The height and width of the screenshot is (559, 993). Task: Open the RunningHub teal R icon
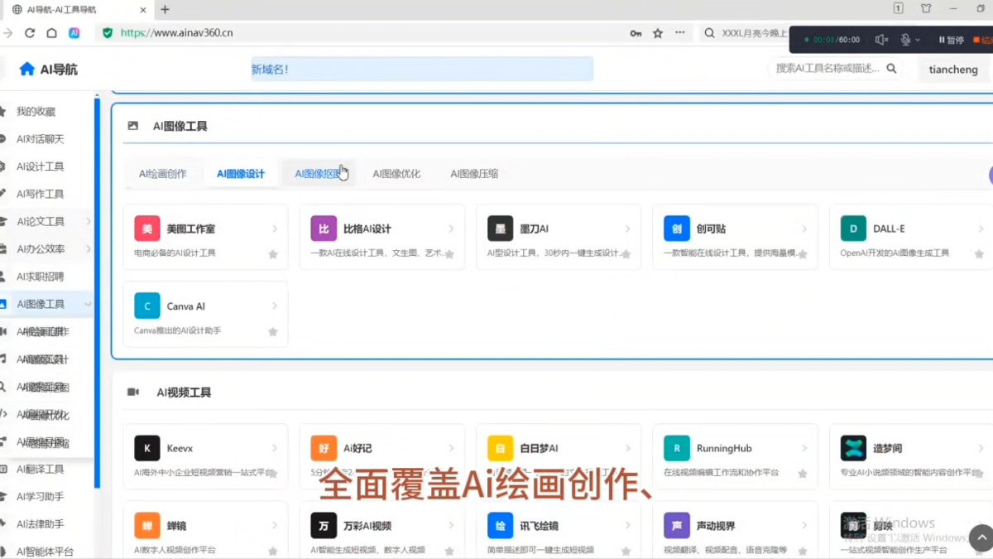677,448
